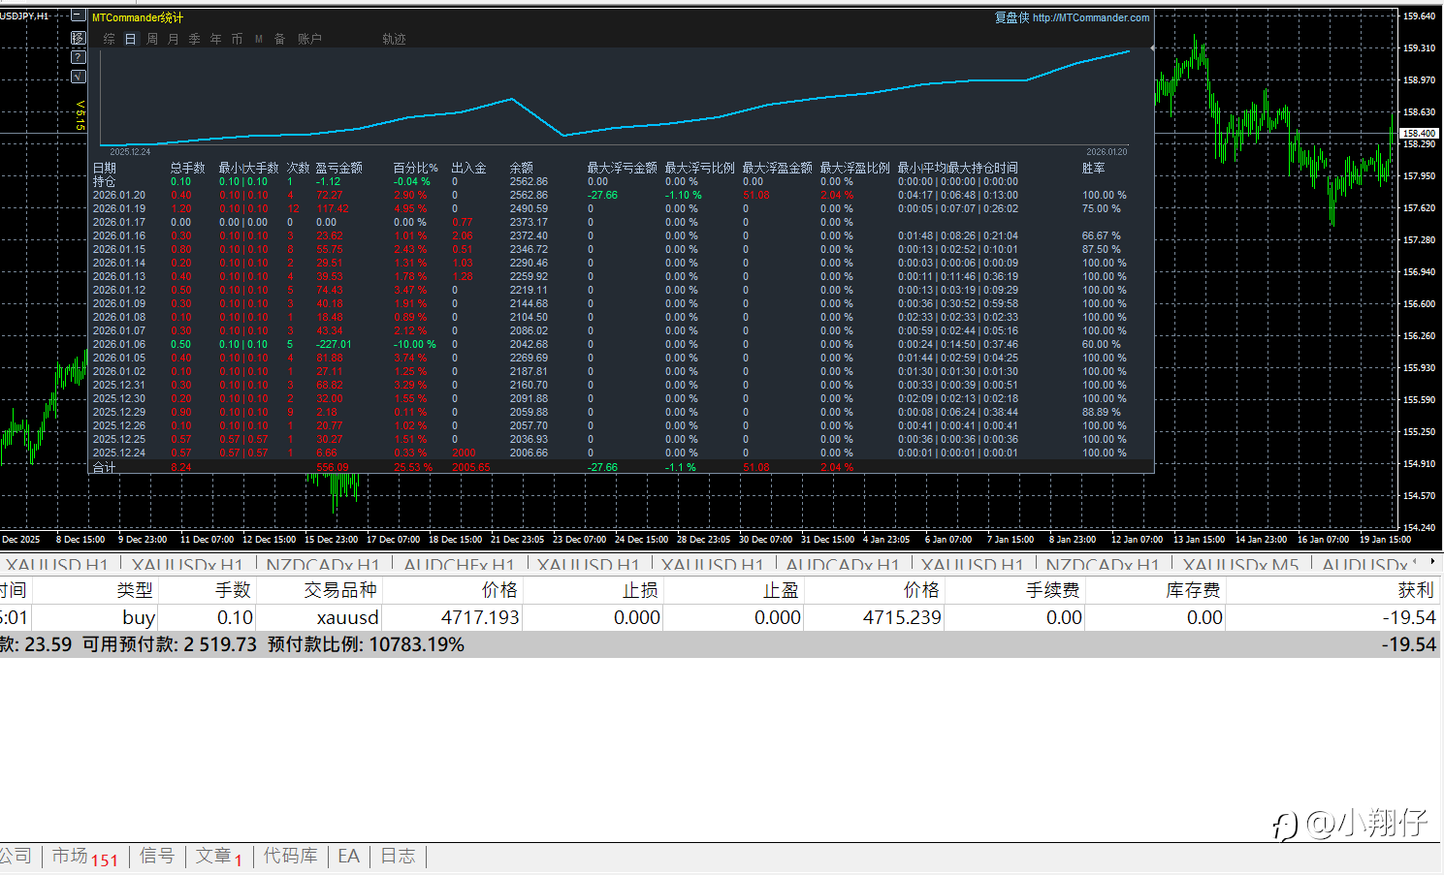The image size is (1444, 875).
Task: Open the 代码库 code library tab
Action: click(x=290, y=857)
